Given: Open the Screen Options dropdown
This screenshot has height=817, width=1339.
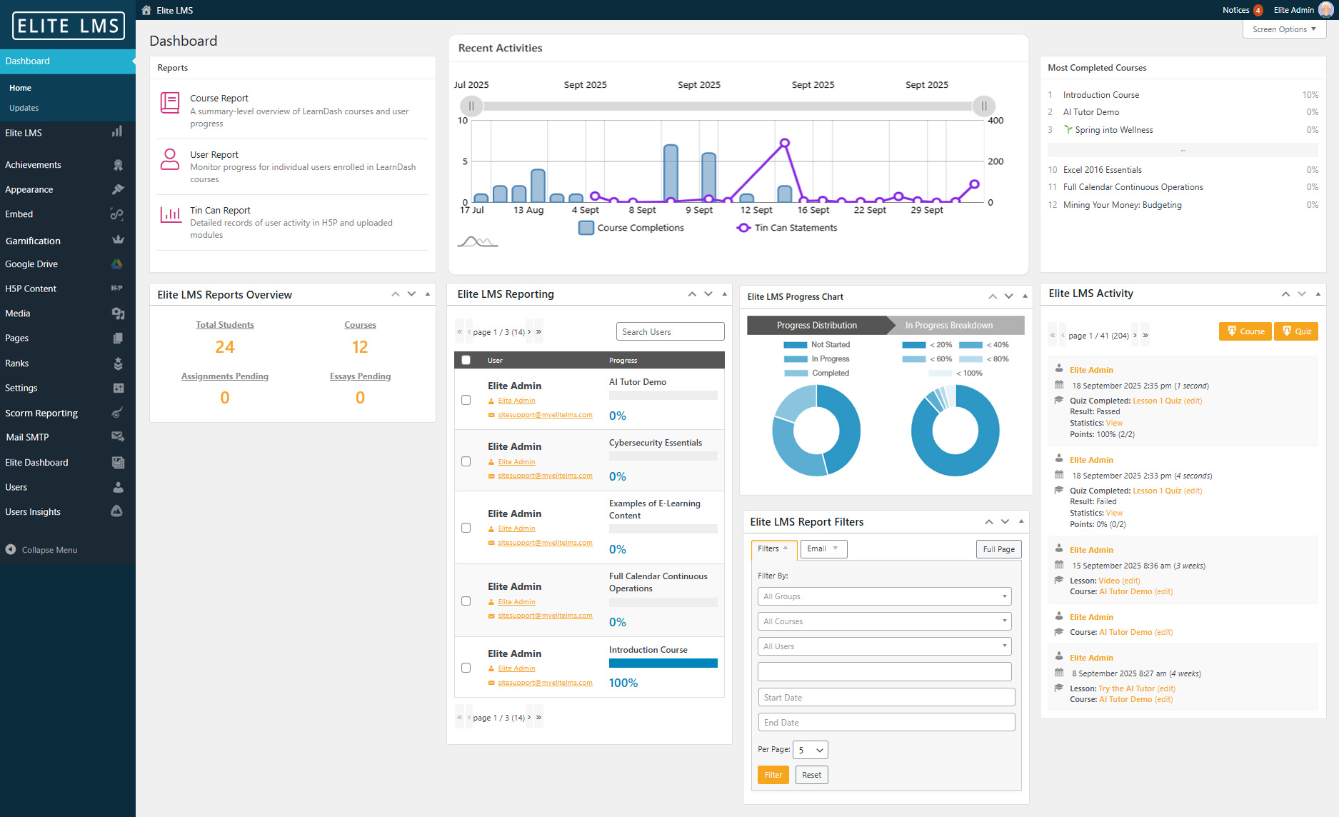Looking at the screenshot, I should pos(1284,29).
